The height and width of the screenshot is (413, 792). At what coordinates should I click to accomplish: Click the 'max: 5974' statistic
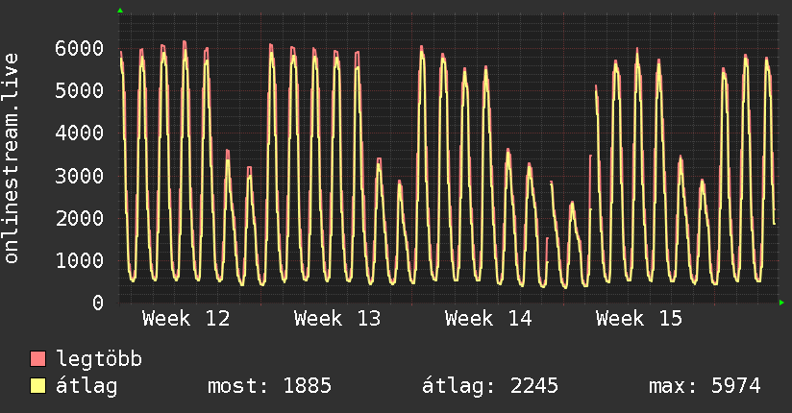tap(705, 386)
